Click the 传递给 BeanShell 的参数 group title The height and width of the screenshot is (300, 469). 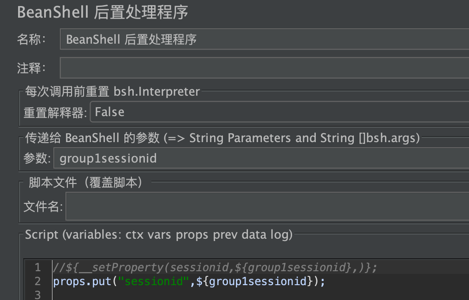[222, 138]
